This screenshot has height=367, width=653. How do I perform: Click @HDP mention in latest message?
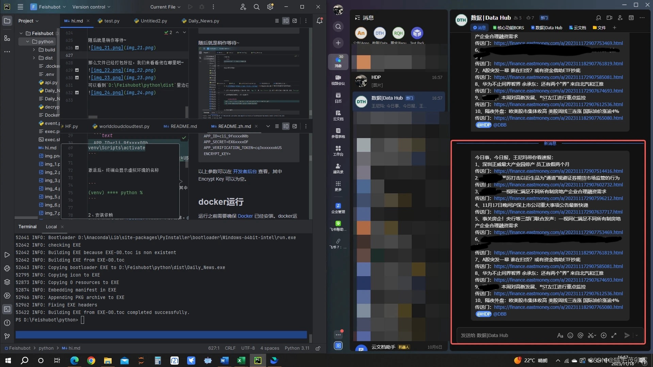point(484,314)
